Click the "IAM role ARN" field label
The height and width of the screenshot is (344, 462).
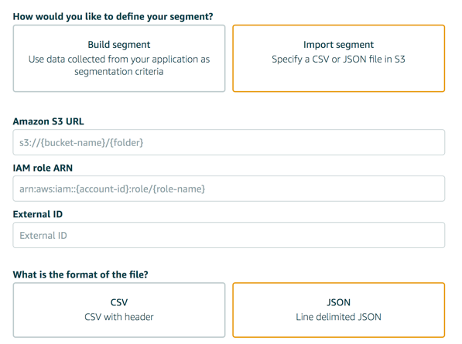click(x=43, y=168)
